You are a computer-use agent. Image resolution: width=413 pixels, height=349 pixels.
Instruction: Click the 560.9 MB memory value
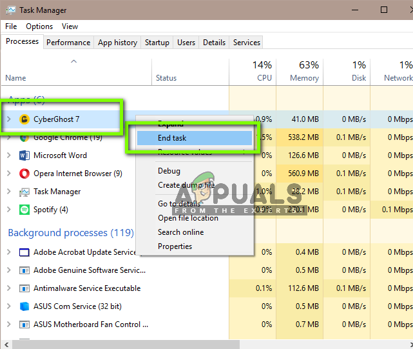(303, 174)
